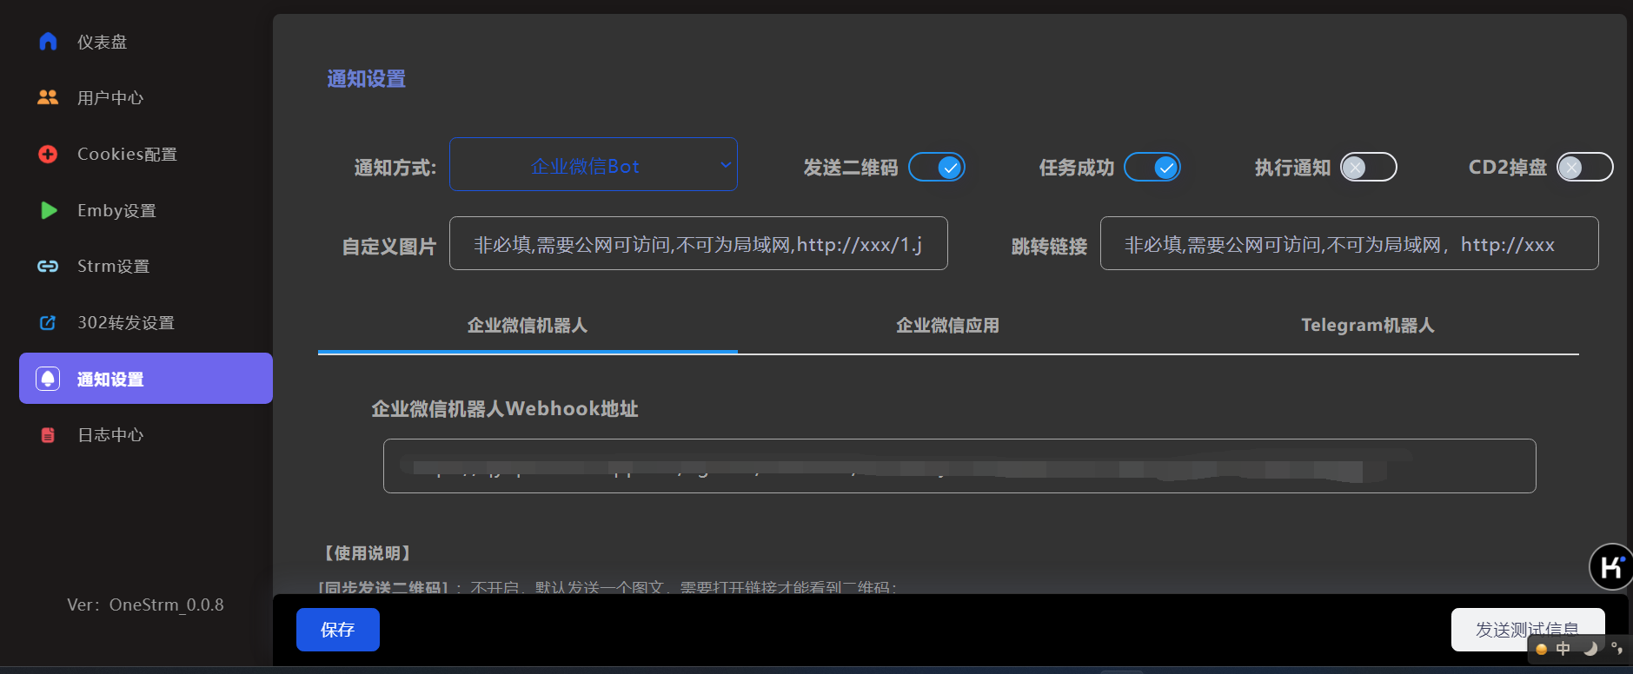Focus the 跳转链接 input field
1633x674 pixels.
pos(1349,243)
